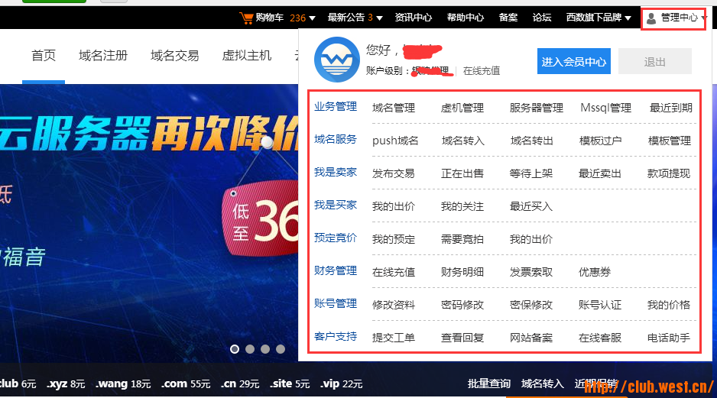This screenshot has height=398, width=717.
Task: Open 域名管理 under 业务管理
Action: click(394, 108)
